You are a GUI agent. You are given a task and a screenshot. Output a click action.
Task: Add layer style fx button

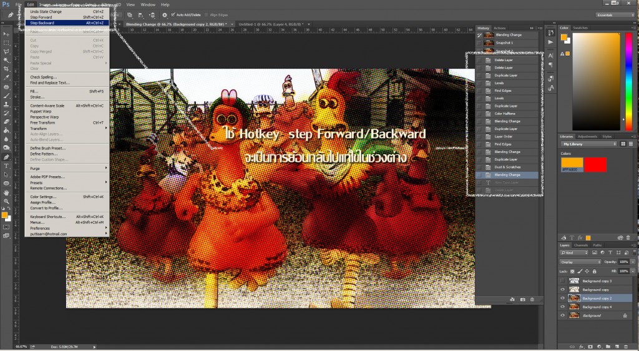click(x=582, y=347)
